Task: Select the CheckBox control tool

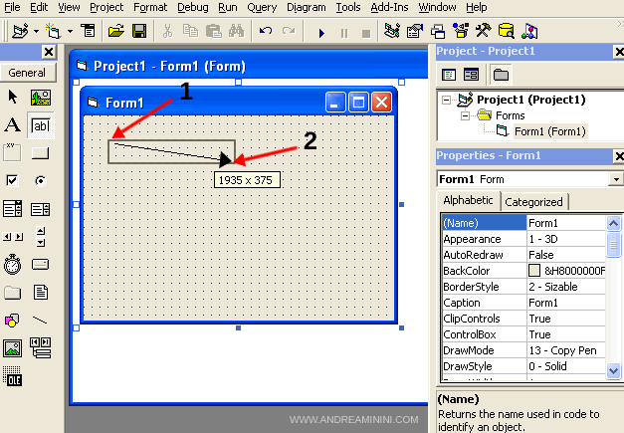Action: (13, 180)
